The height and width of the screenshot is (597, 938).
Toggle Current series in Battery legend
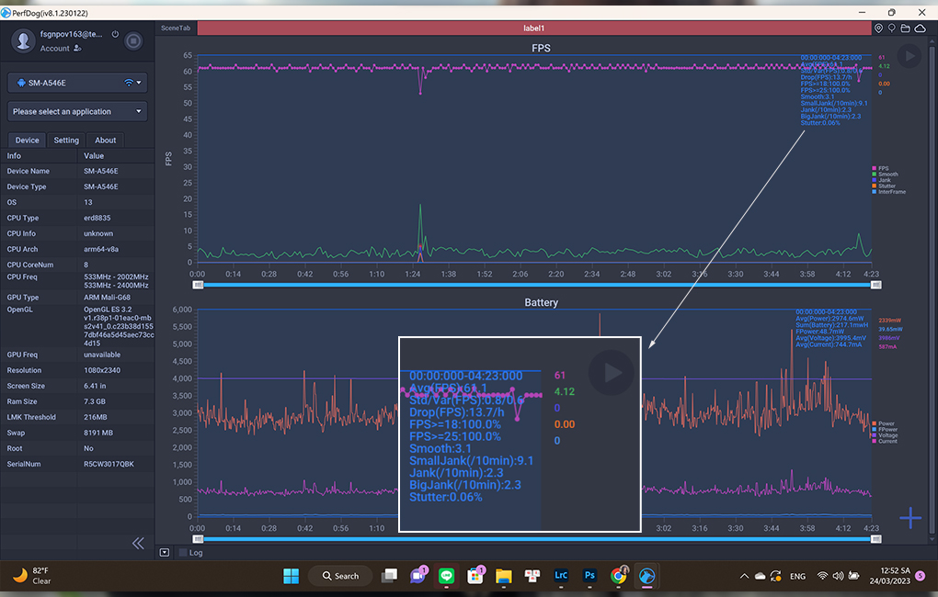coord(885,441)
